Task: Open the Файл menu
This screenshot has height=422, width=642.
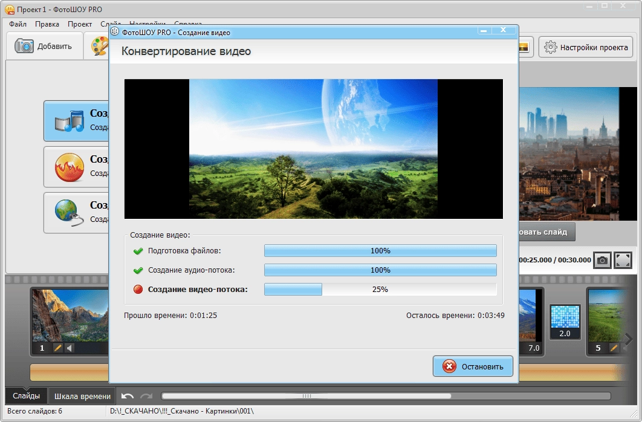Action: pos(18,24)
